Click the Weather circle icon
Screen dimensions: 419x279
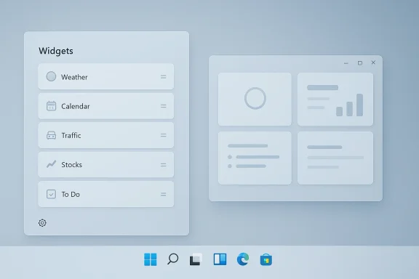tap(51, 76)
